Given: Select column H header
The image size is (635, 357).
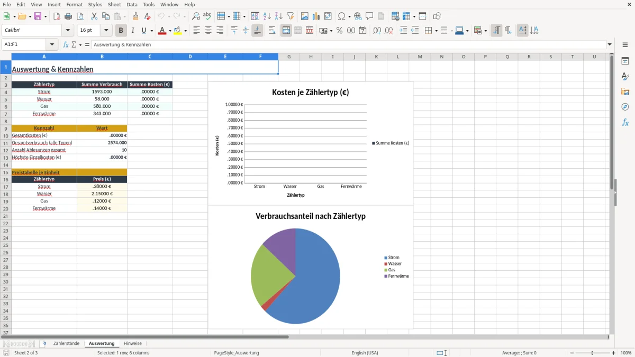Looking at the screenshot, I should point(311,57).
